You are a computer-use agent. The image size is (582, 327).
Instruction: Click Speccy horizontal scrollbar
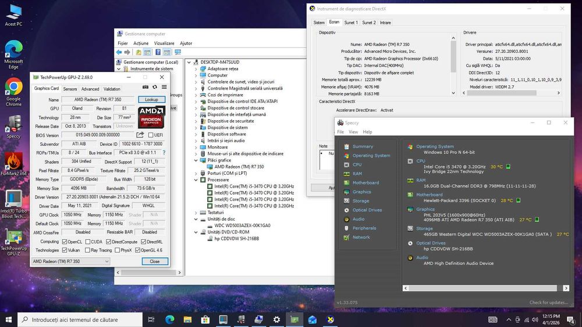point(485,288)
